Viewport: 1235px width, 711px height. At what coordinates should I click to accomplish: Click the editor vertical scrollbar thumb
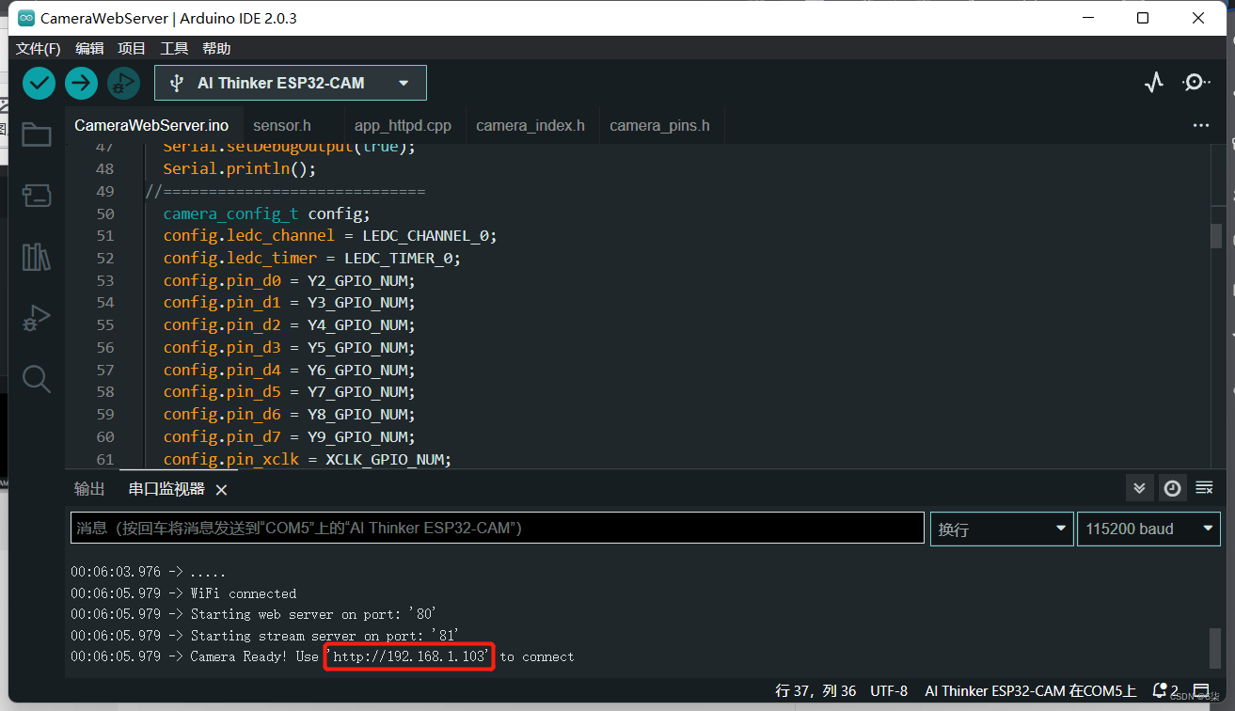click(x=1215, y=235)
